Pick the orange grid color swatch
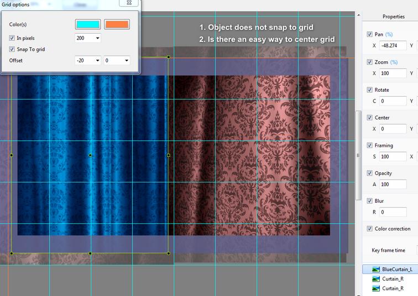 [x=117, y=24]
